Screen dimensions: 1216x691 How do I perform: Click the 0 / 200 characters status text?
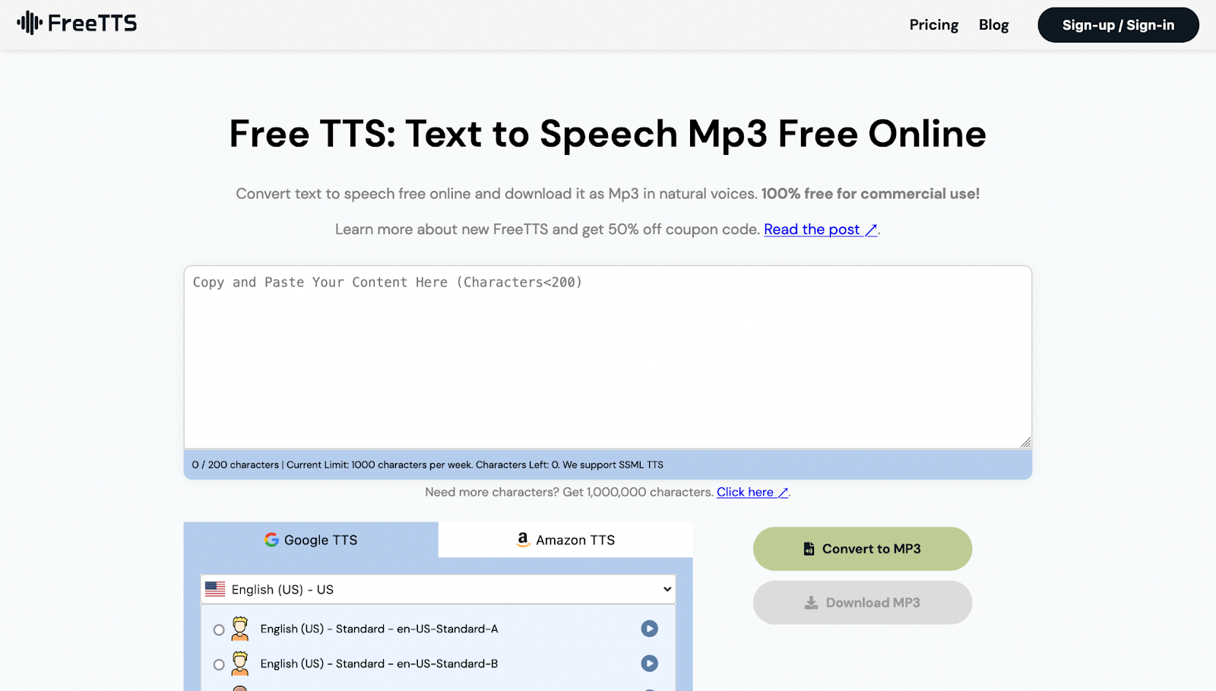235,464
